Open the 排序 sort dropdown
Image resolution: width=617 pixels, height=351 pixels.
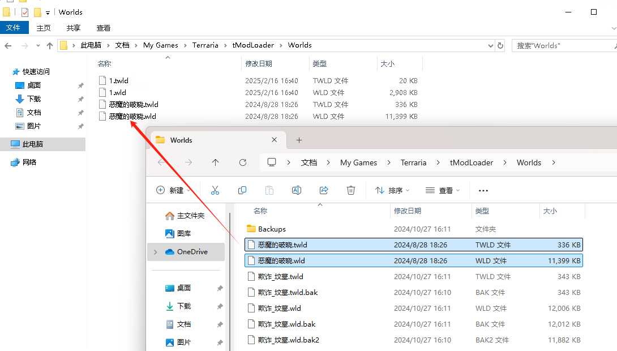coord(392,190)
